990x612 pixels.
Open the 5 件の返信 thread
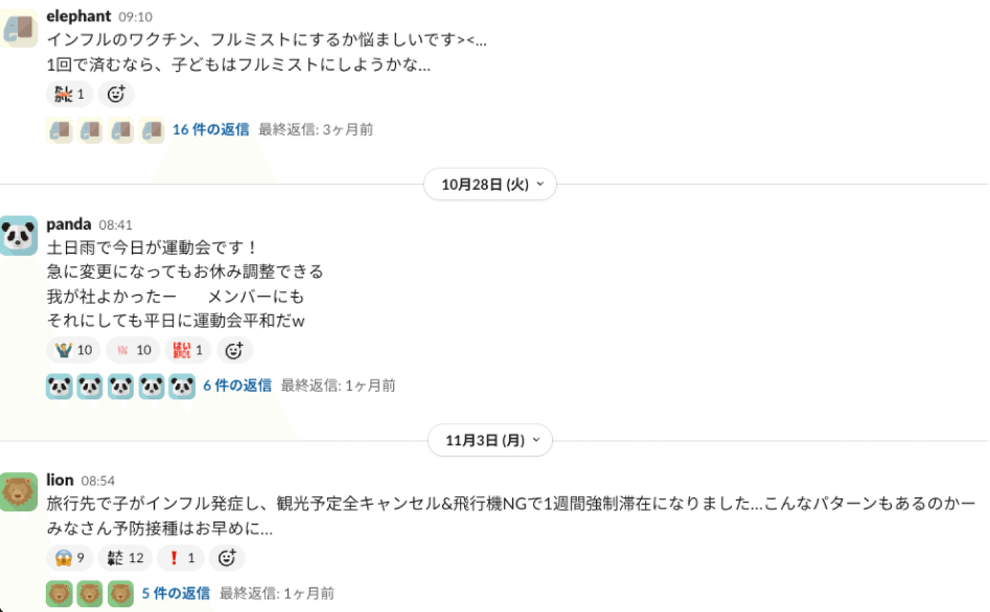(x=175, y=593)
